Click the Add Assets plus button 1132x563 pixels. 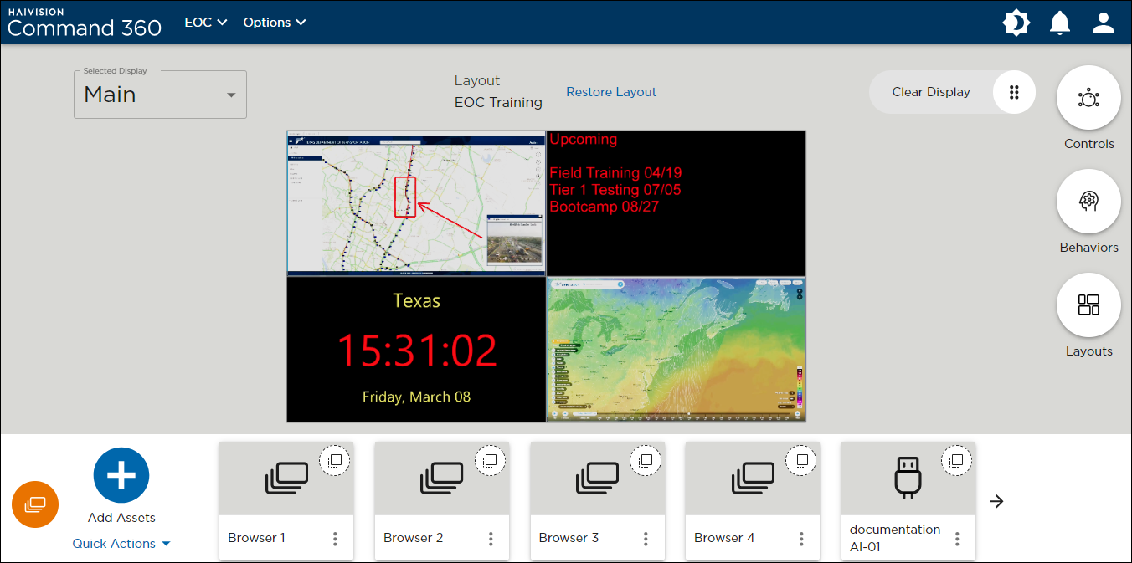121,475
